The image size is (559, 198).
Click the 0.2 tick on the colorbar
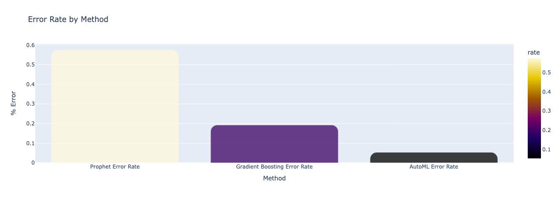click(x=547, y=130)
